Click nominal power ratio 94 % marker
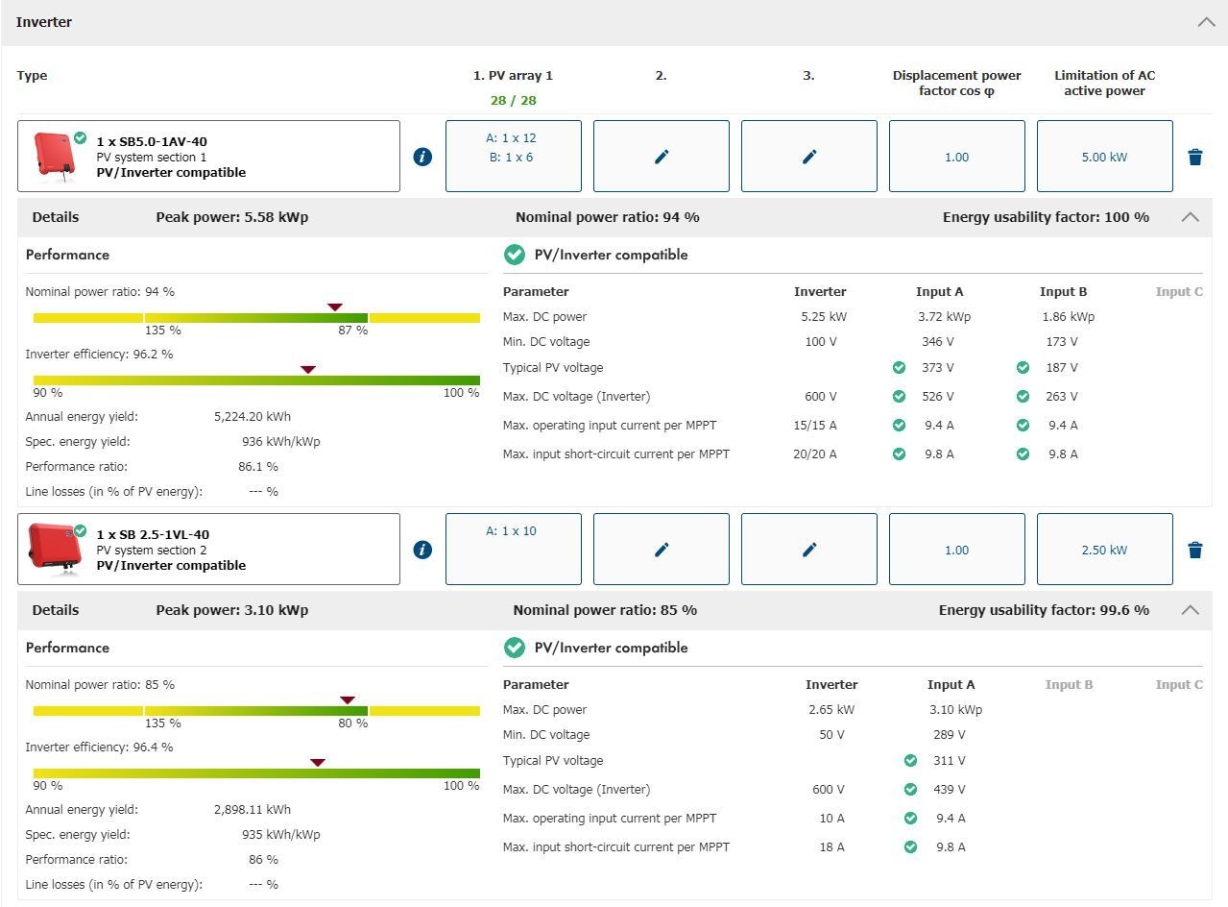The height and width of the screenshot is (907, 1228). click(334, 307)
